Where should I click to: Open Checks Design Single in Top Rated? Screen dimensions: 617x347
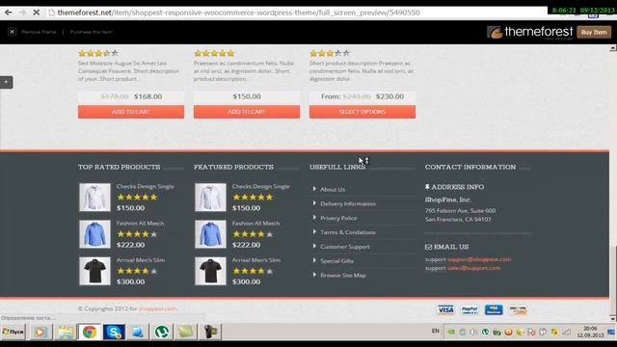pyautogui.click(x=145, y=186)
